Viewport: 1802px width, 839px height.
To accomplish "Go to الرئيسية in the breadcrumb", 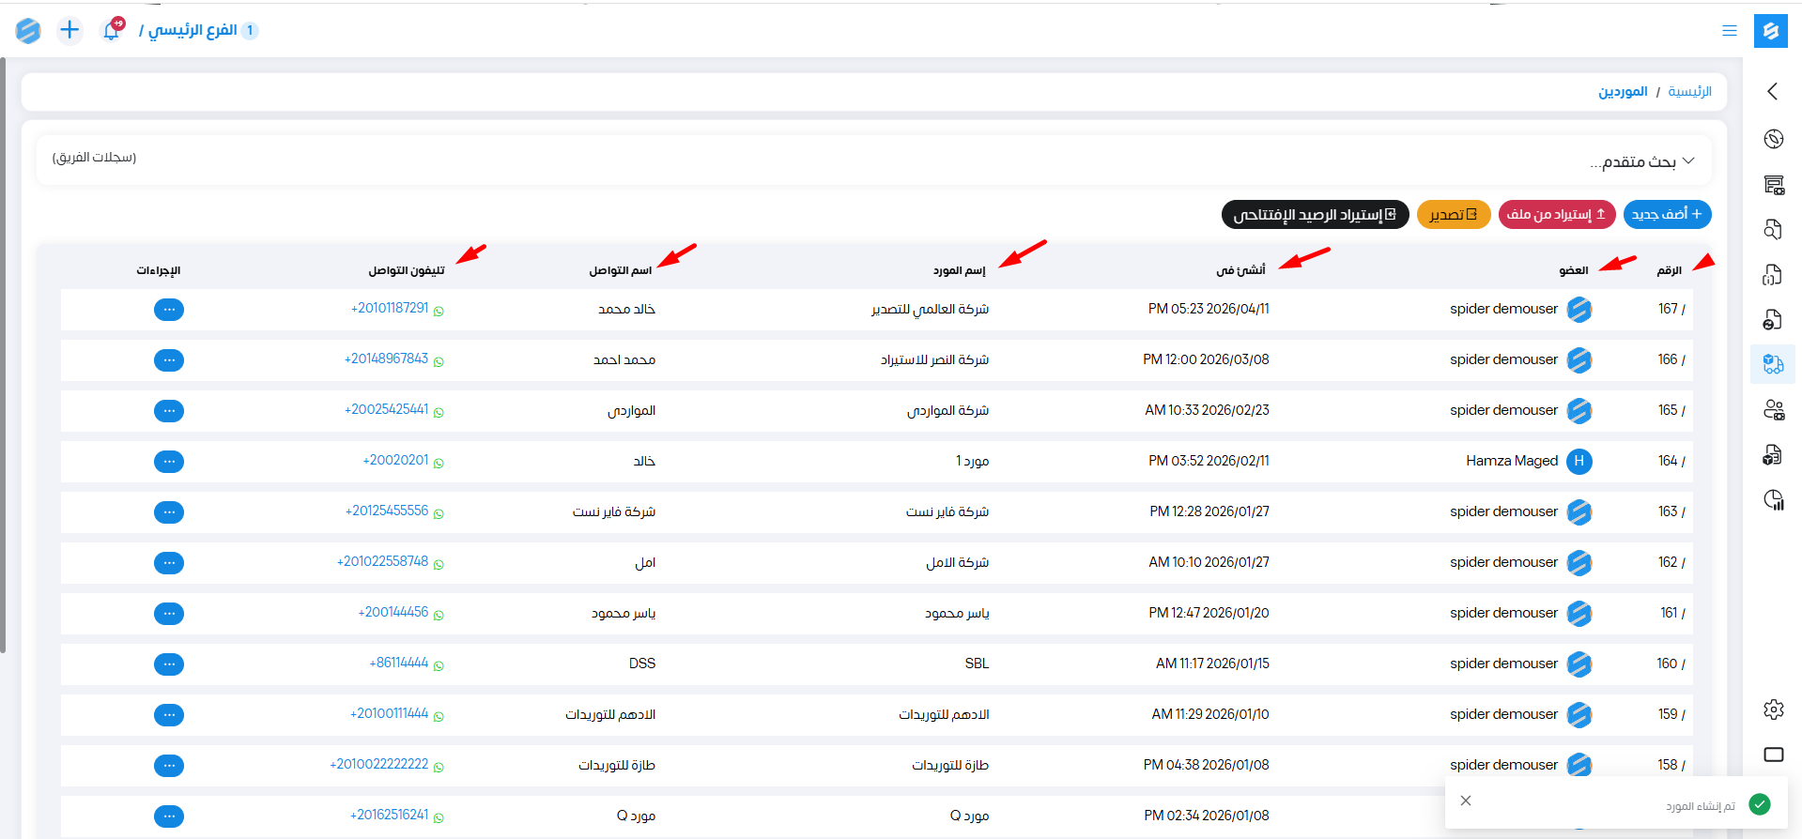I will coord(1689,92).
